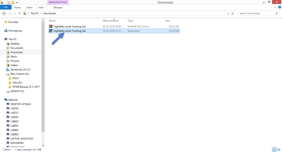Open the Help question mark icon

(x=280, y=7)
